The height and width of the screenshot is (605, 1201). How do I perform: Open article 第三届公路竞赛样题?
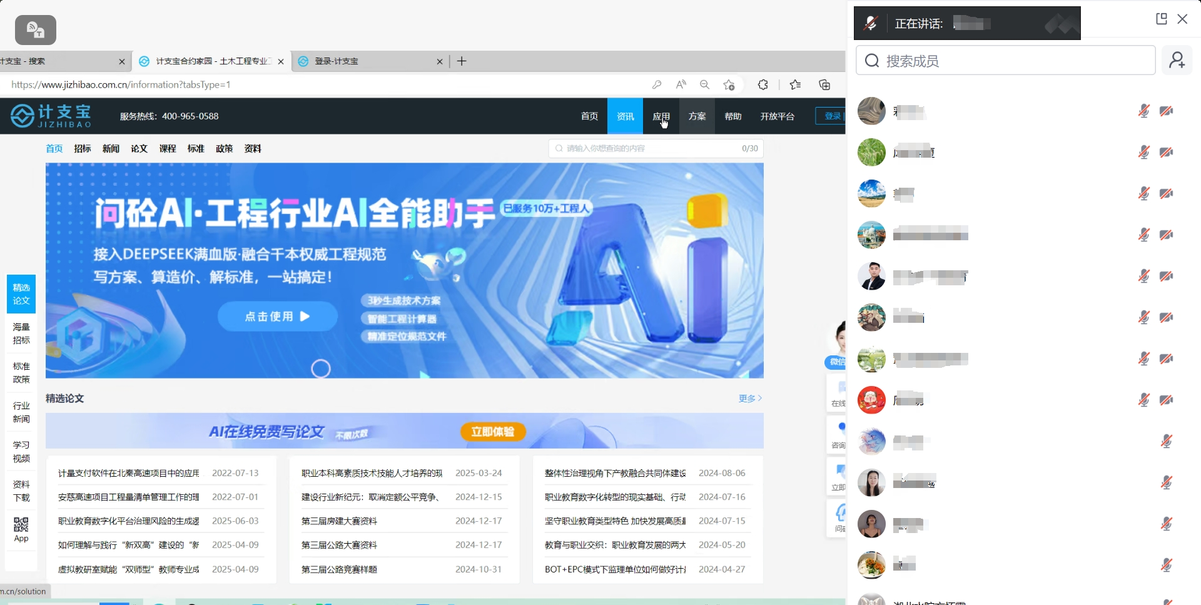tap(339, 570)
